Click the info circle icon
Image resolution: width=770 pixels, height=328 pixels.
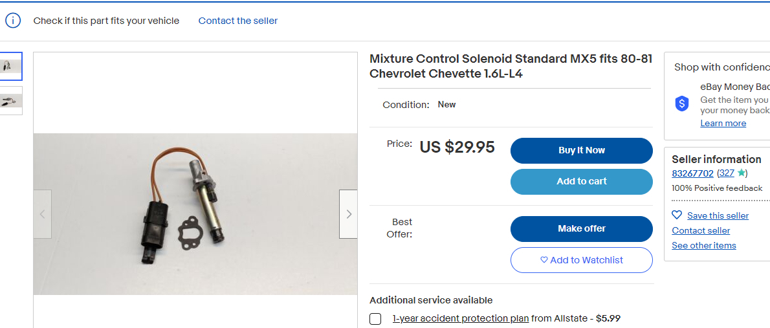pos(13,21)
